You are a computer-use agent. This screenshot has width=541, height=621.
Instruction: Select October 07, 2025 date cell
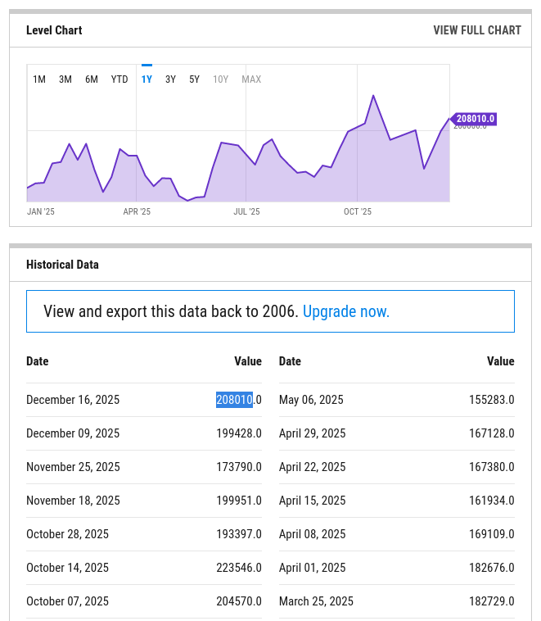tap(67, 601)
